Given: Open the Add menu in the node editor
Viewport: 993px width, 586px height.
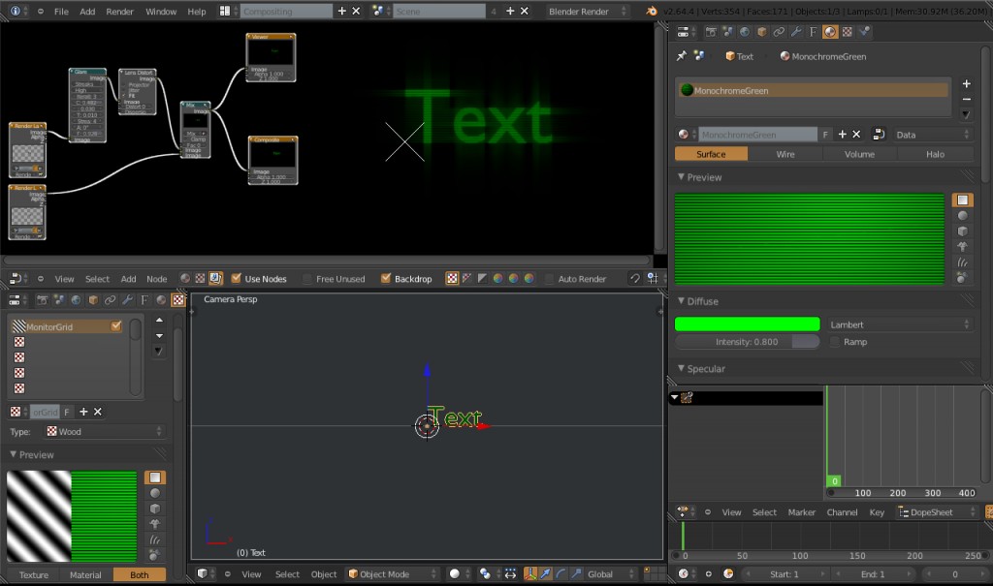Looking at the screenshot, I should 128,278.
